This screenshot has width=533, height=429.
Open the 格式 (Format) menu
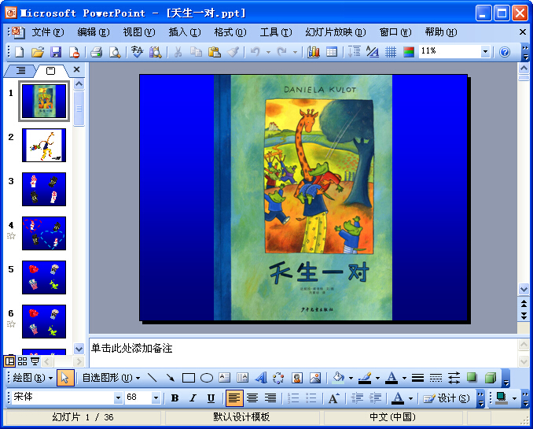pos(230,32)
